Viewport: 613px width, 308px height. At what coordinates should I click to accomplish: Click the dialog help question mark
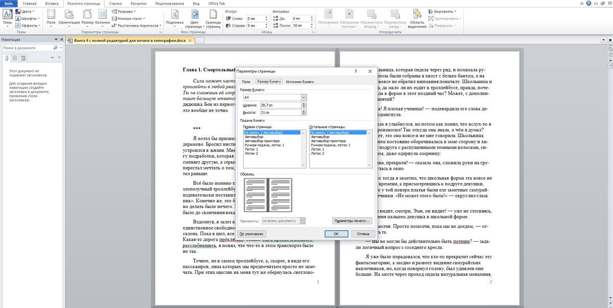pos(356,72)
